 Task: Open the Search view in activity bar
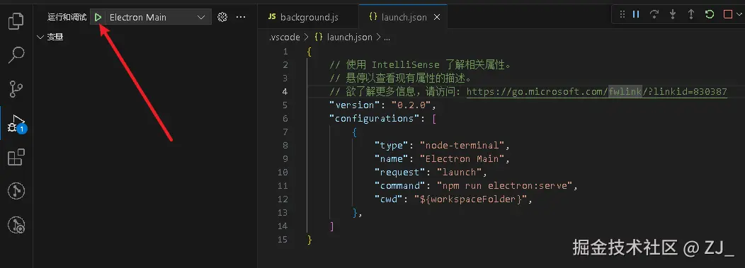(x=16, y=55)
